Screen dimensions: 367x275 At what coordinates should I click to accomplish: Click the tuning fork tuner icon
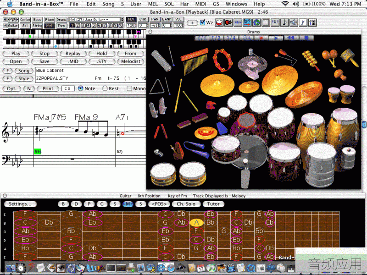pyautogui.click(x=275, y=22)
